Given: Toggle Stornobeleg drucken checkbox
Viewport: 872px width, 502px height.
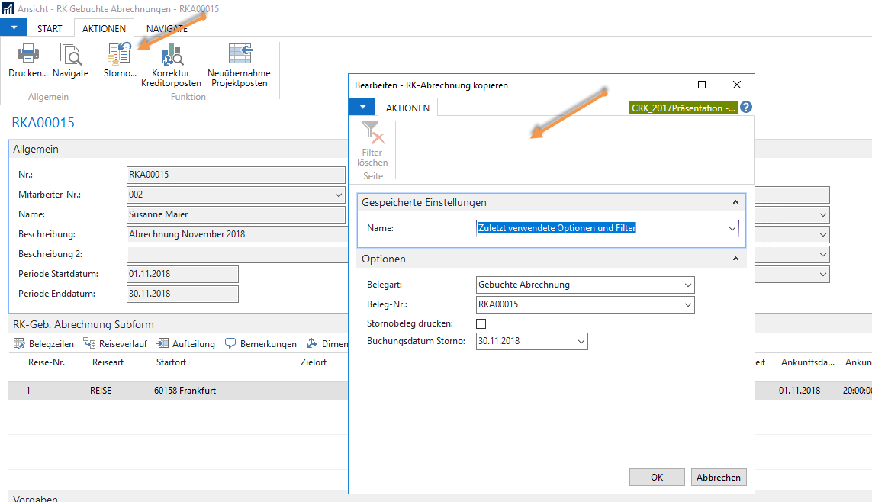Looking at the screenshot, I should click(x=481, y=323).
